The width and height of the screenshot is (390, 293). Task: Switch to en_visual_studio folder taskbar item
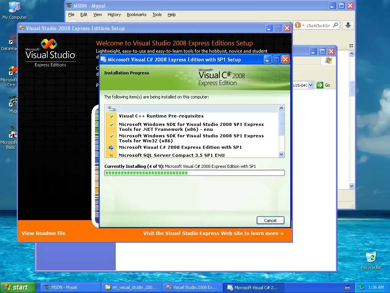pyautogui.click(x=131, y=287)
